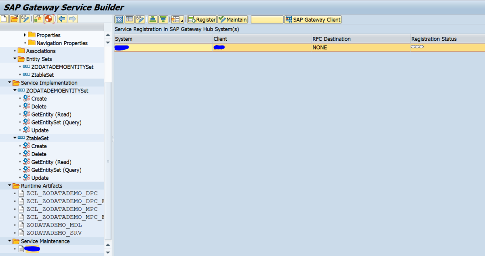Sort the registration list ascending
Viewport: 485px width, 256px height.
coord(152,19)
